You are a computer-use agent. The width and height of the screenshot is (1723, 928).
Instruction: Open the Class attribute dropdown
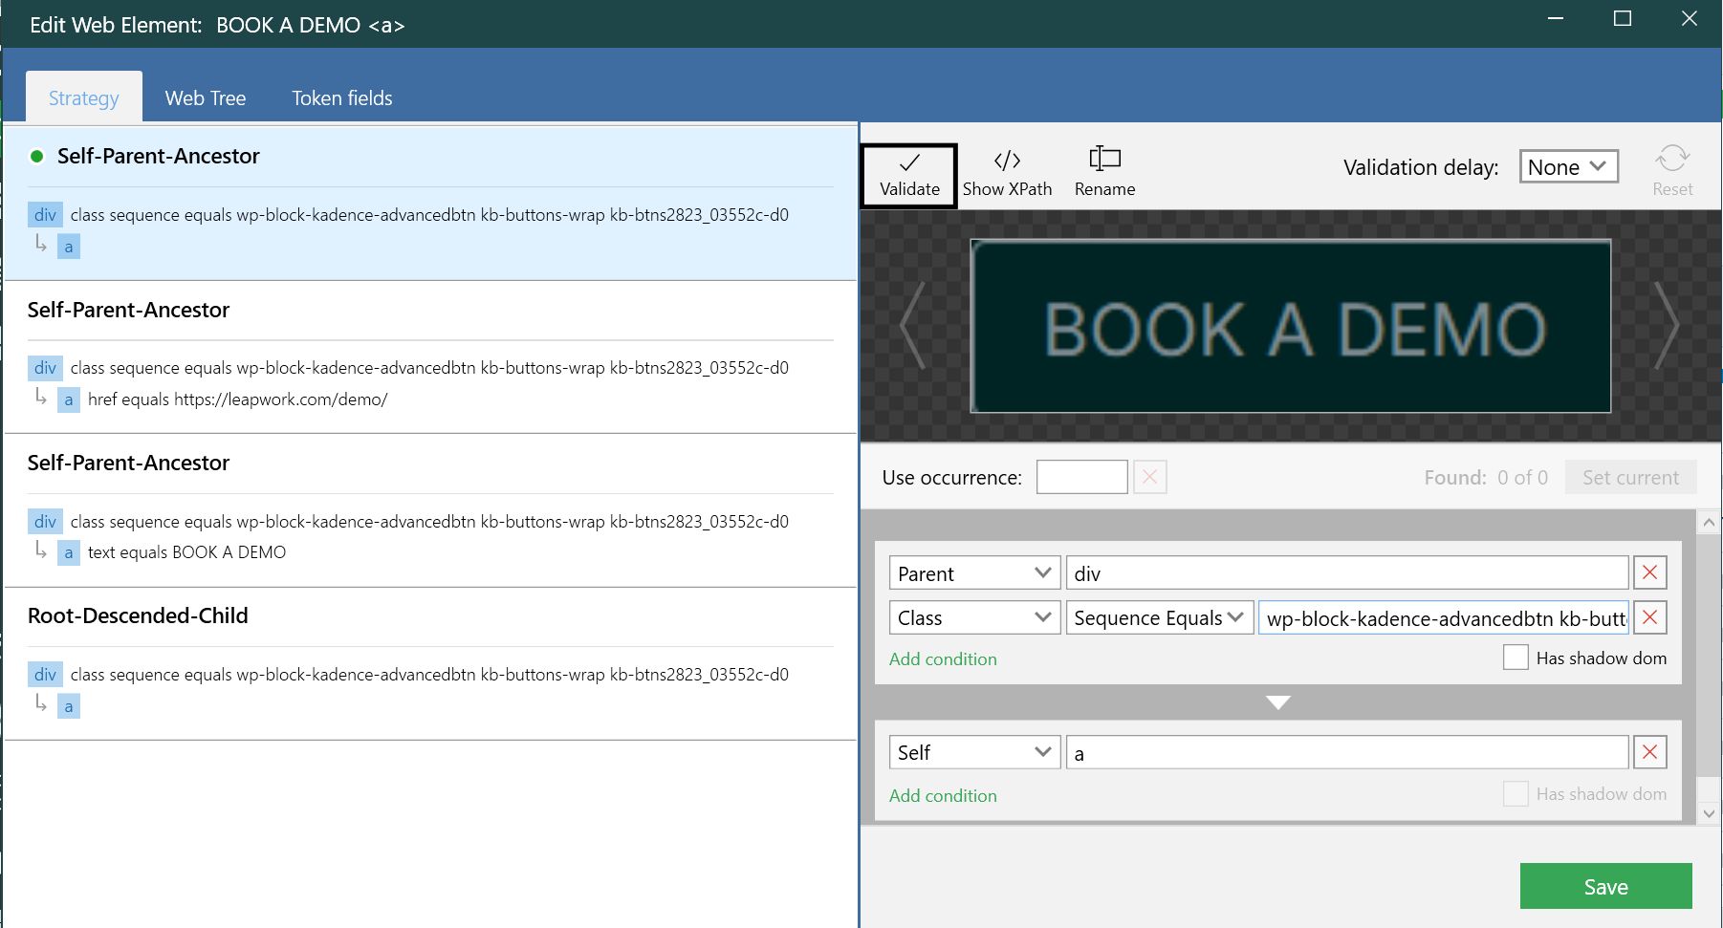974,617
